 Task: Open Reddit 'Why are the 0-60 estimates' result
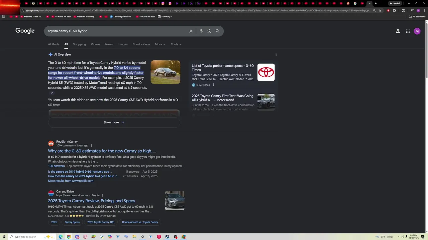click(x=102, y=151)
